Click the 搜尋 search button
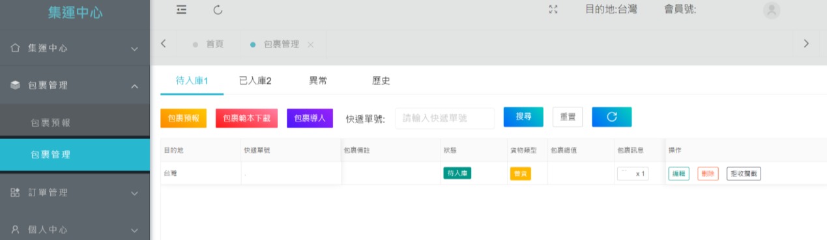 [523, 117]
